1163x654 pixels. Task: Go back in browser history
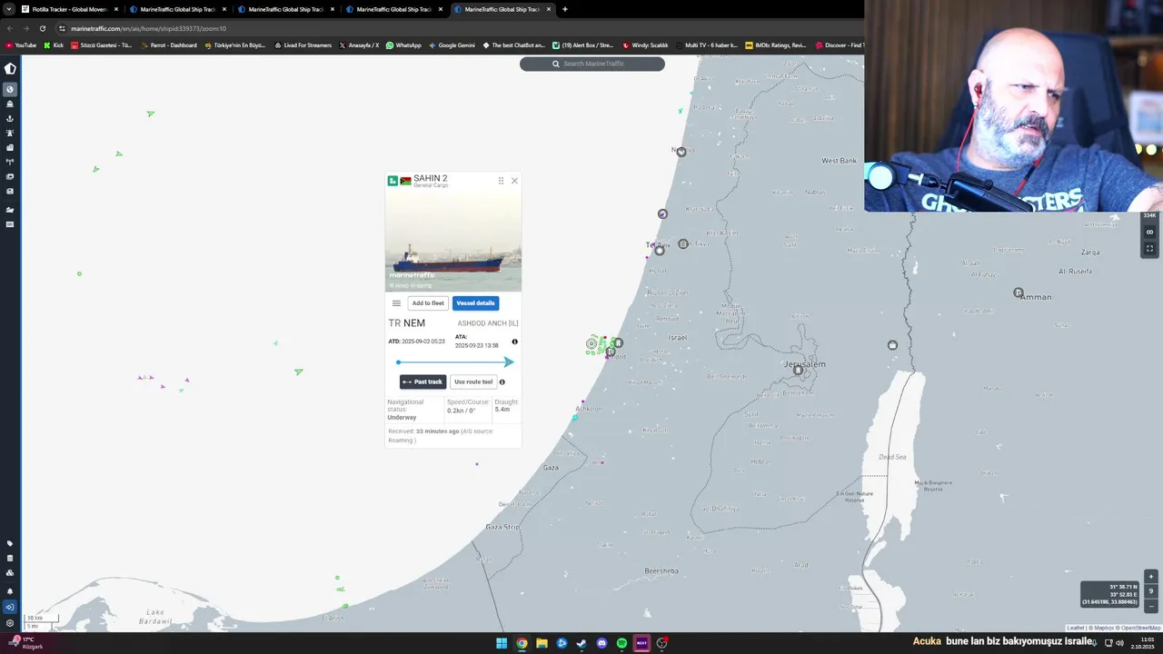coord(10,28)
